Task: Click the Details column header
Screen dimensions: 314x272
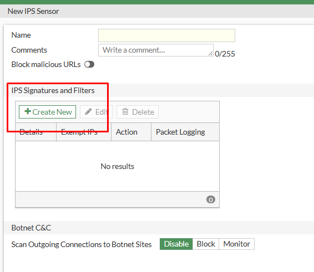Action: pyautogui.click(x=36, y=132)
